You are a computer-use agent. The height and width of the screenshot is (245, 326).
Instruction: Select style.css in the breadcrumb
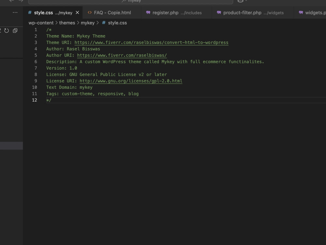tap(117, 23)
